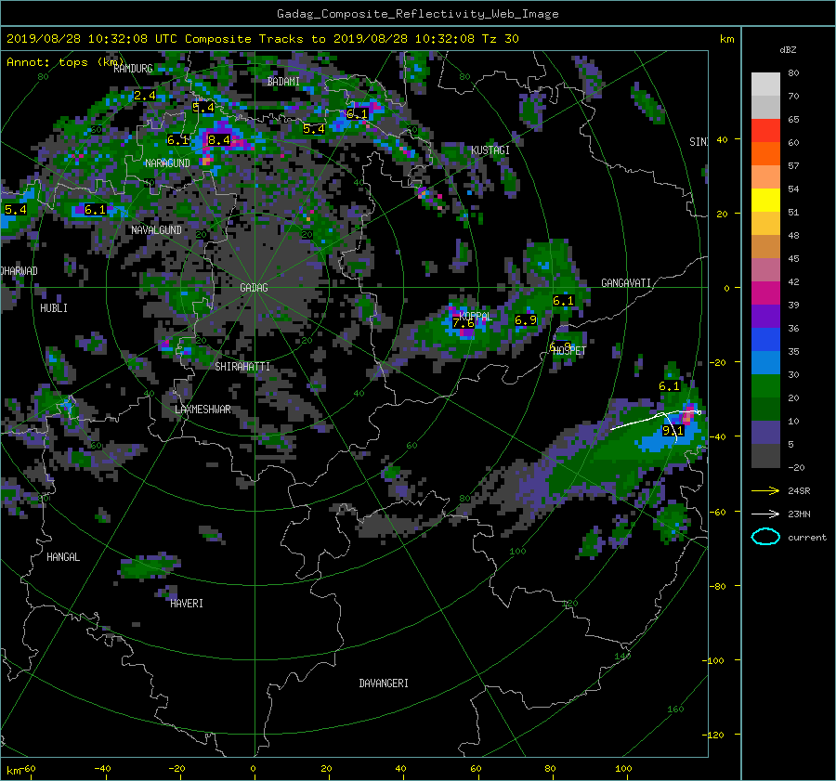Click the HANGAL city label

[63, 557]
